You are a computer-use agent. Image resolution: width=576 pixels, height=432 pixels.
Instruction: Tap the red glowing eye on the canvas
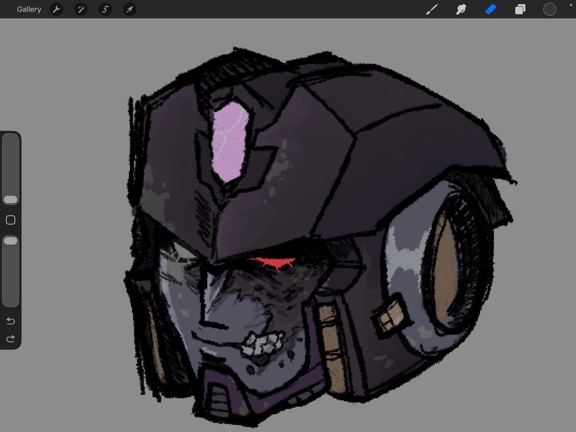pyautogui.click(x=275, y=262)
